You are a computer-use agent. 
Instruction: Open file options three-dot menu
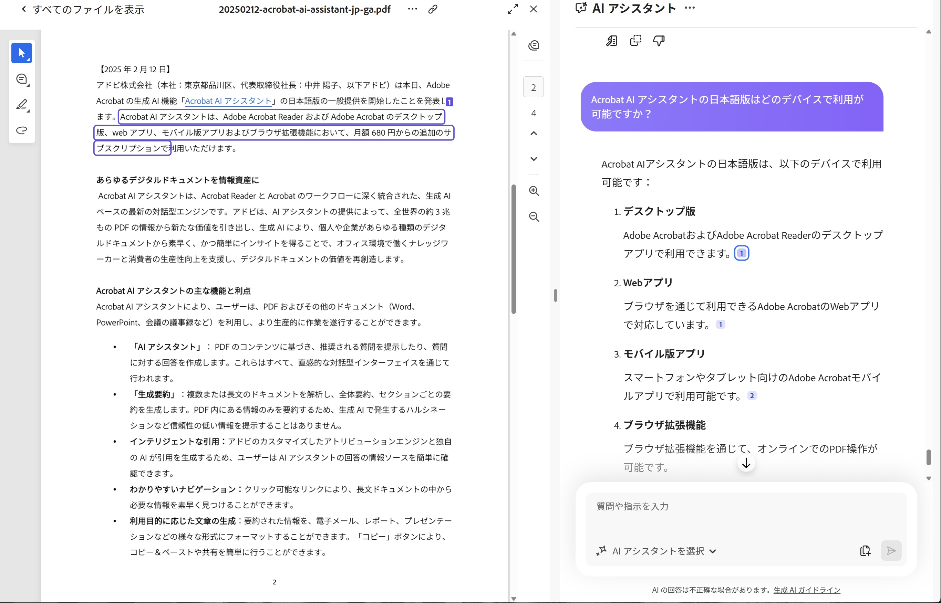[x=412, y=9]
